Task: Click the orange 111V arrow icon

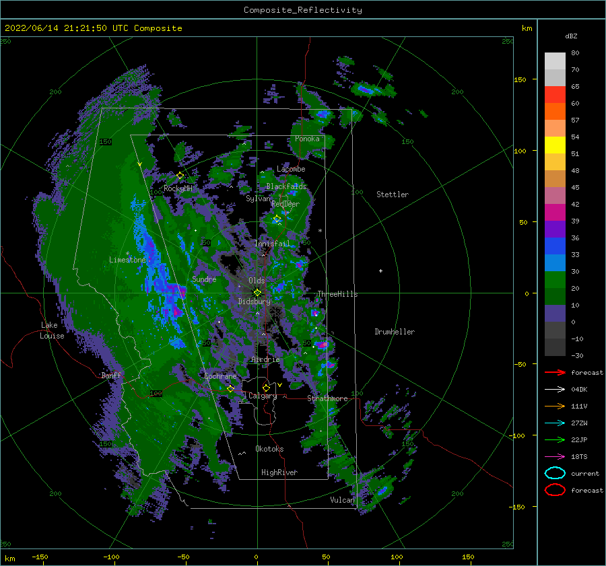Action: [x=555, y=406]
